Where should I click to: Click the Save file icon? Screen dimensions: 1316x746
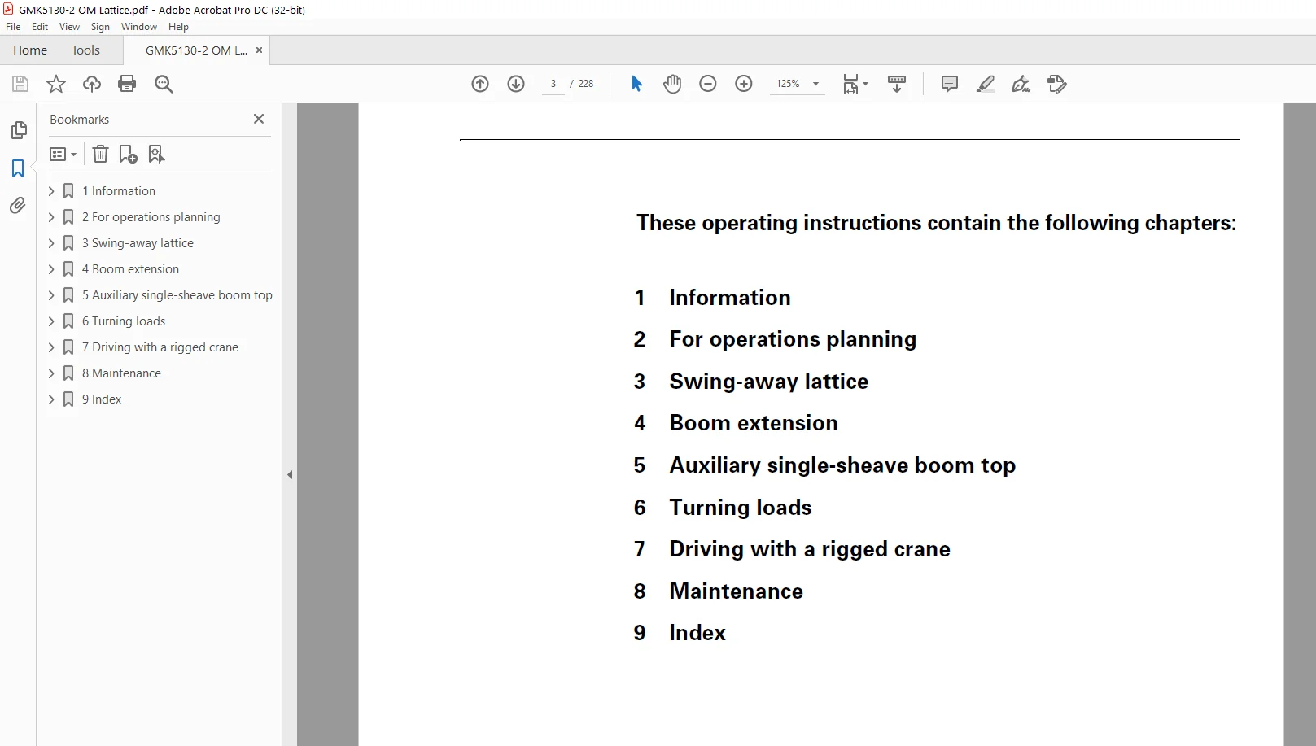tap(20, 84)
